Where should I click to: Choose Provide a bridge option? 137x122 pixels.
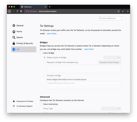click(45, 76)
